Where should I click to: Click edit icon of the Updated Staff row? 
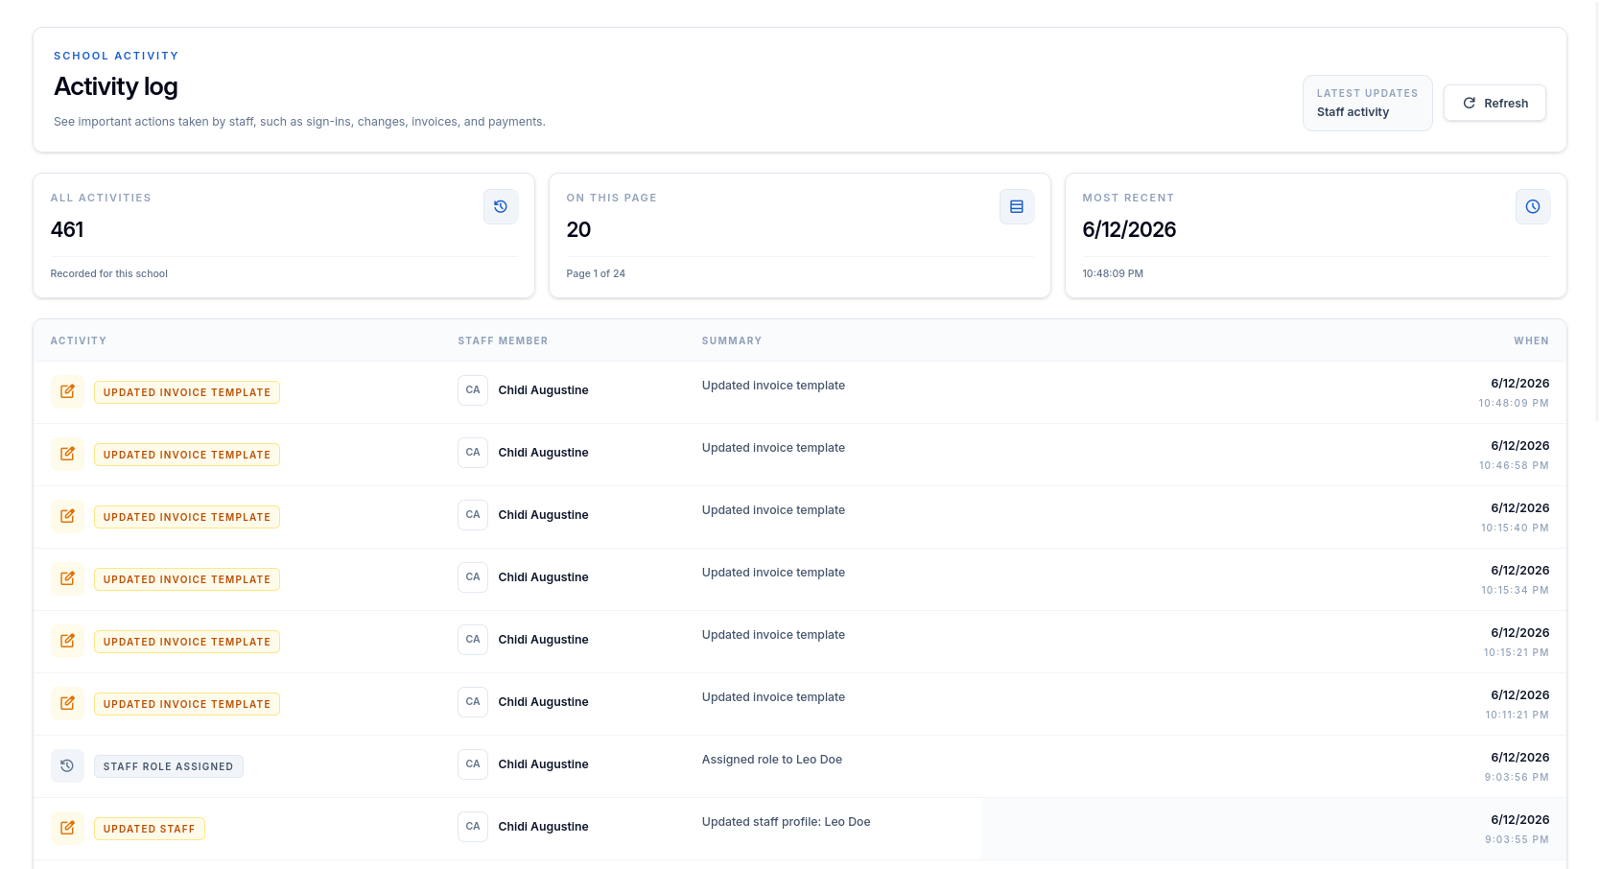67,829
